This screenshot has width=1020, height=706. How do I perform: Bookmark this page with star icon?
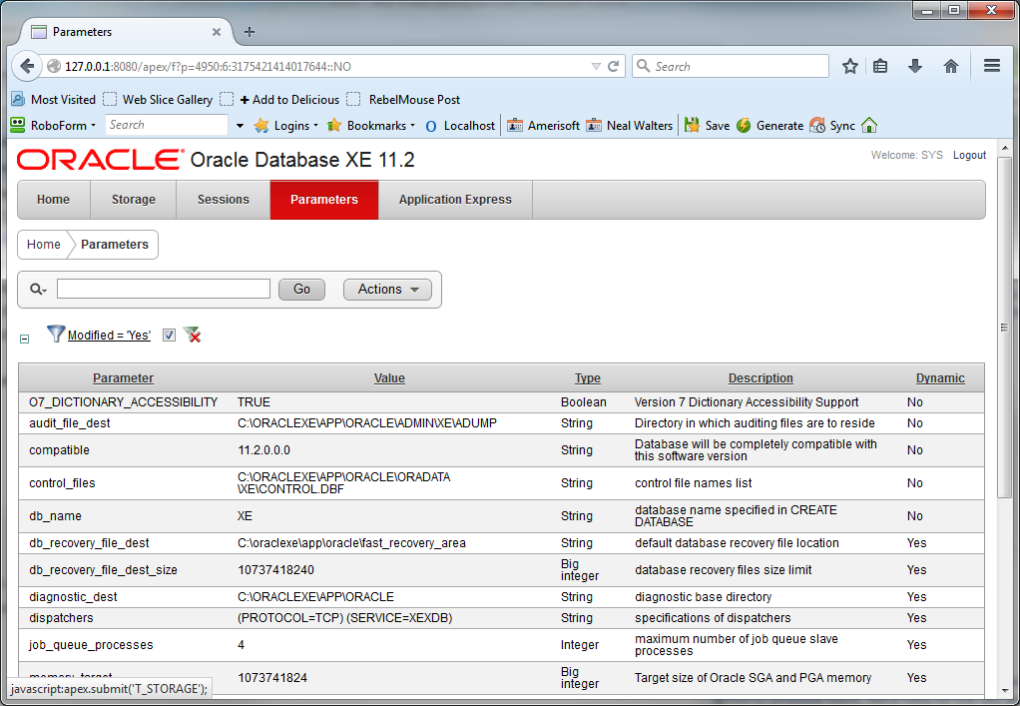[849, 66]
